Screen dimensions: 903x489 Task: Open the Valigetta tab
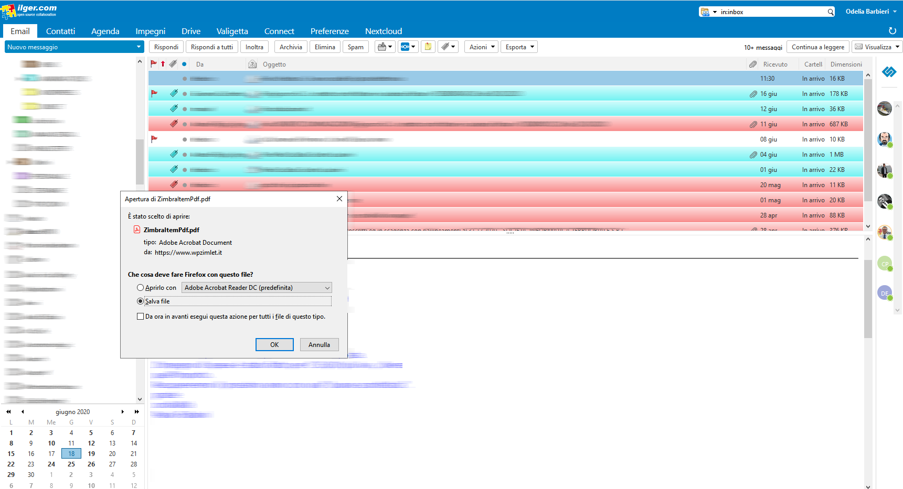click(x=232, y=31)
